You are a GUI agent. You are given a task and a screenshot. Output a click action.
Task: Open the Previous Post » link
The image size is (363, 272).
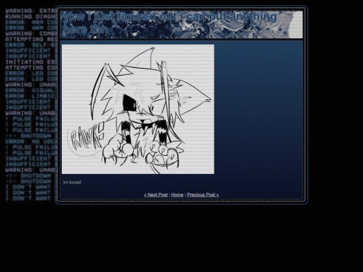(203, 195)
